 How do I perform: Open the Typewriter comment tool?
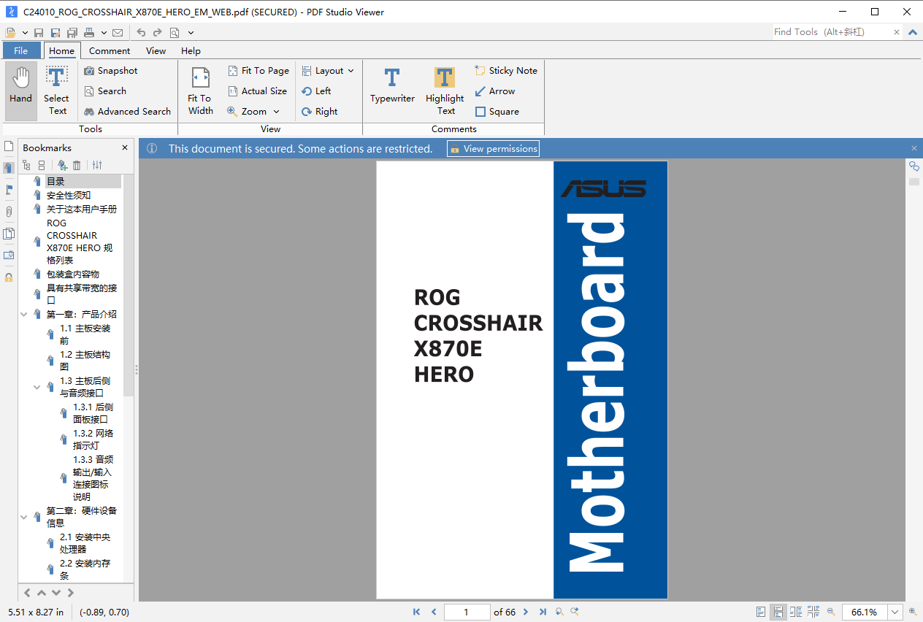392,89
